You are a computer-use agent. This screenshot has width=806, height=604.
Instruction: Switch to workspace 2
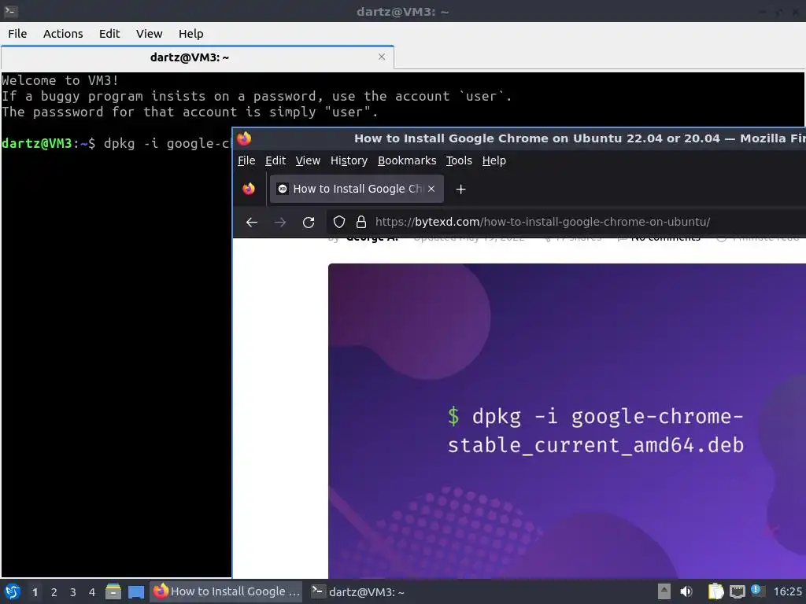[54, 592]
